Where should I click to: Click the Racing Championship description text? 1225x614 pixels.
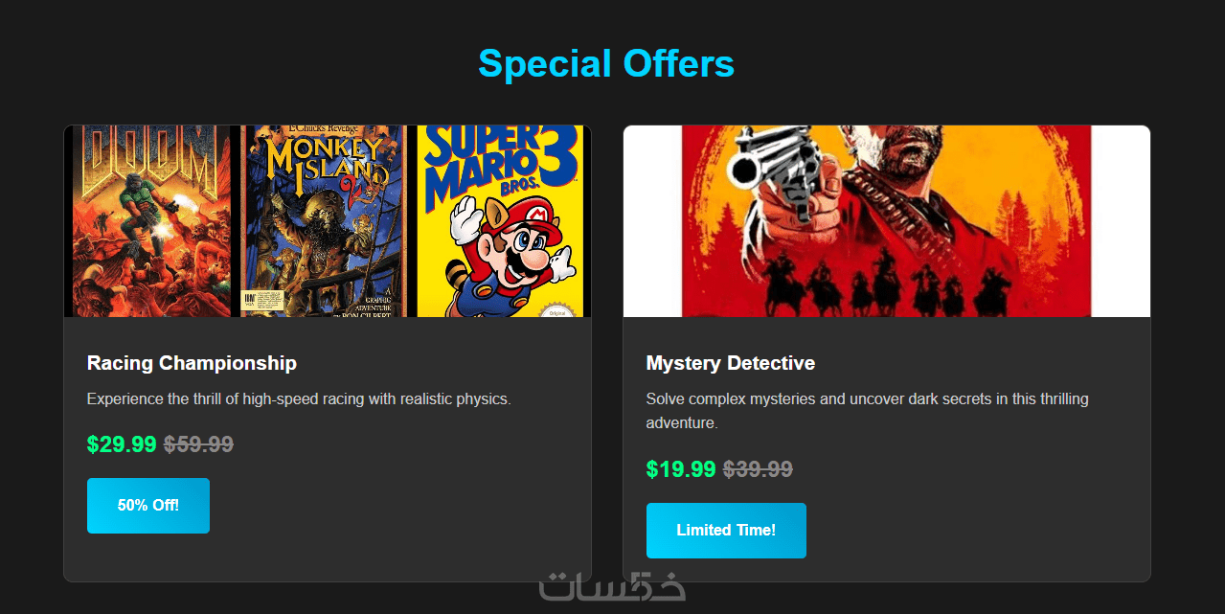pos(299,398)
